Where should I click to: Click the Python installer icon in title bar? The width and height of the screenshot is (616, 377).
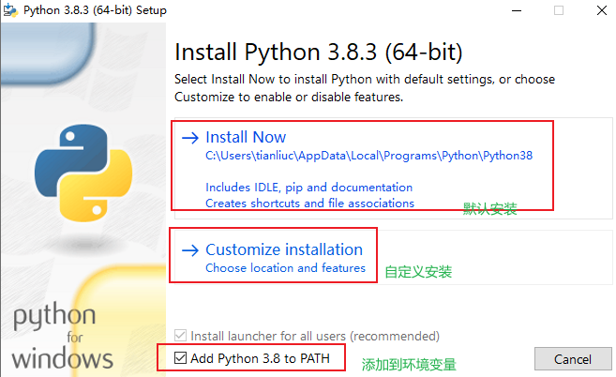(x=10, y=10)
